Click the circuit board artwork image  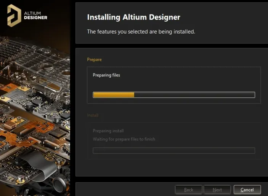coord(35,116)
